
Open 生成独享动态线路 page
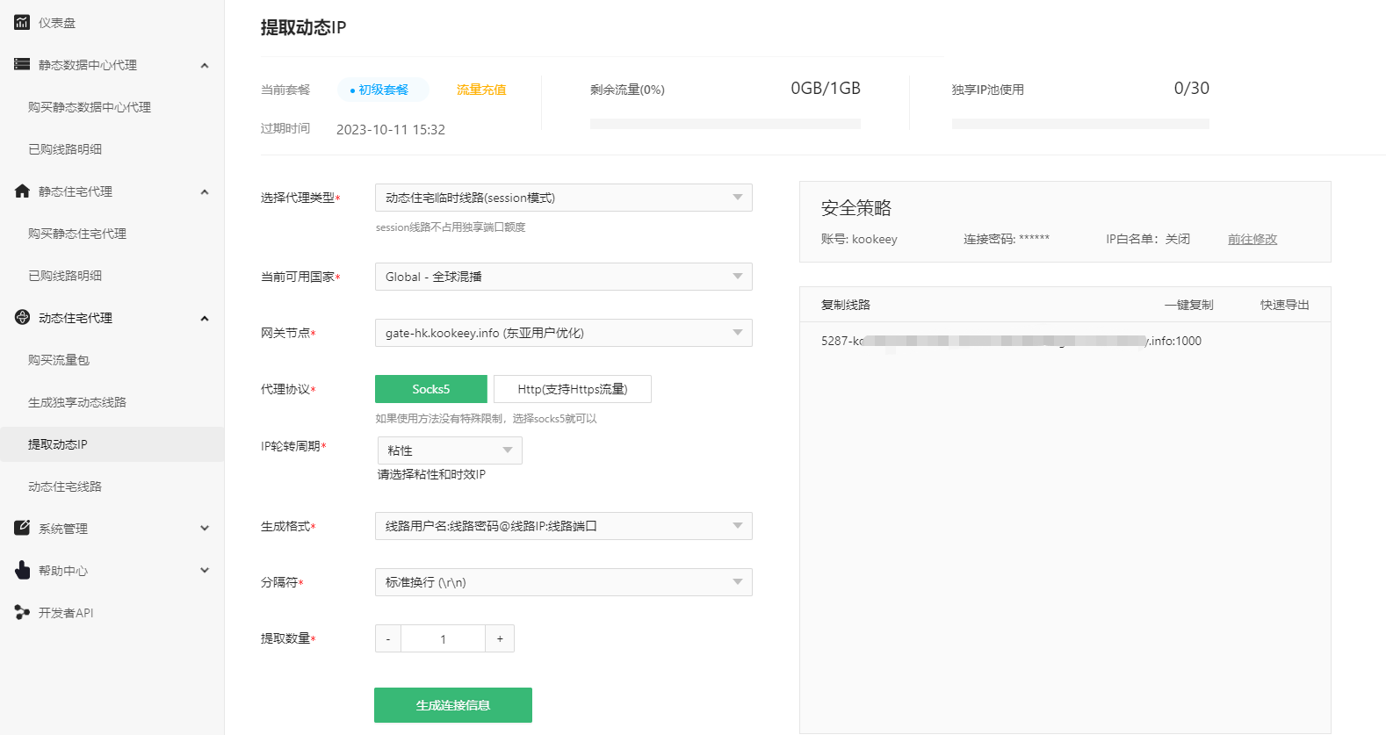point(77,402)
